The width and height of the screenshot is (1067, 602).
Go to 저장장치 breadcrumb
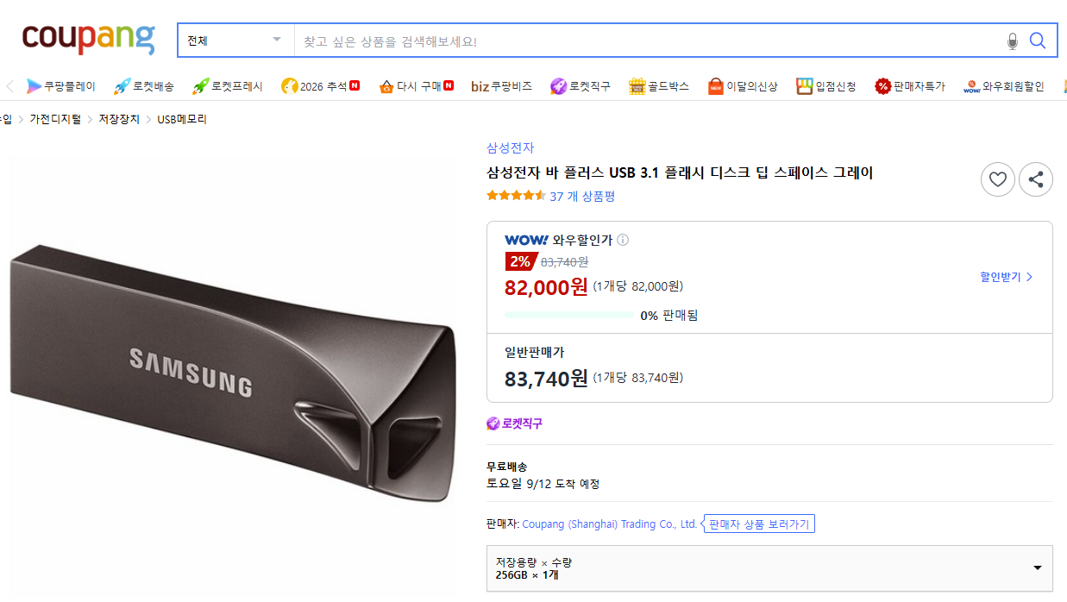pyautogui.click(x=119, y=119)
